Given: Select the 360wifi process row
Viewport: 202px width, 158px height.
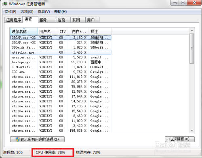Looking at the screenshot, I should (61, 48).
